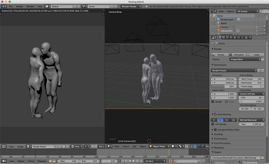Click the resolution percentage 50% slider
The height and width of the screenshot is (164, 269).
[224, 86]
